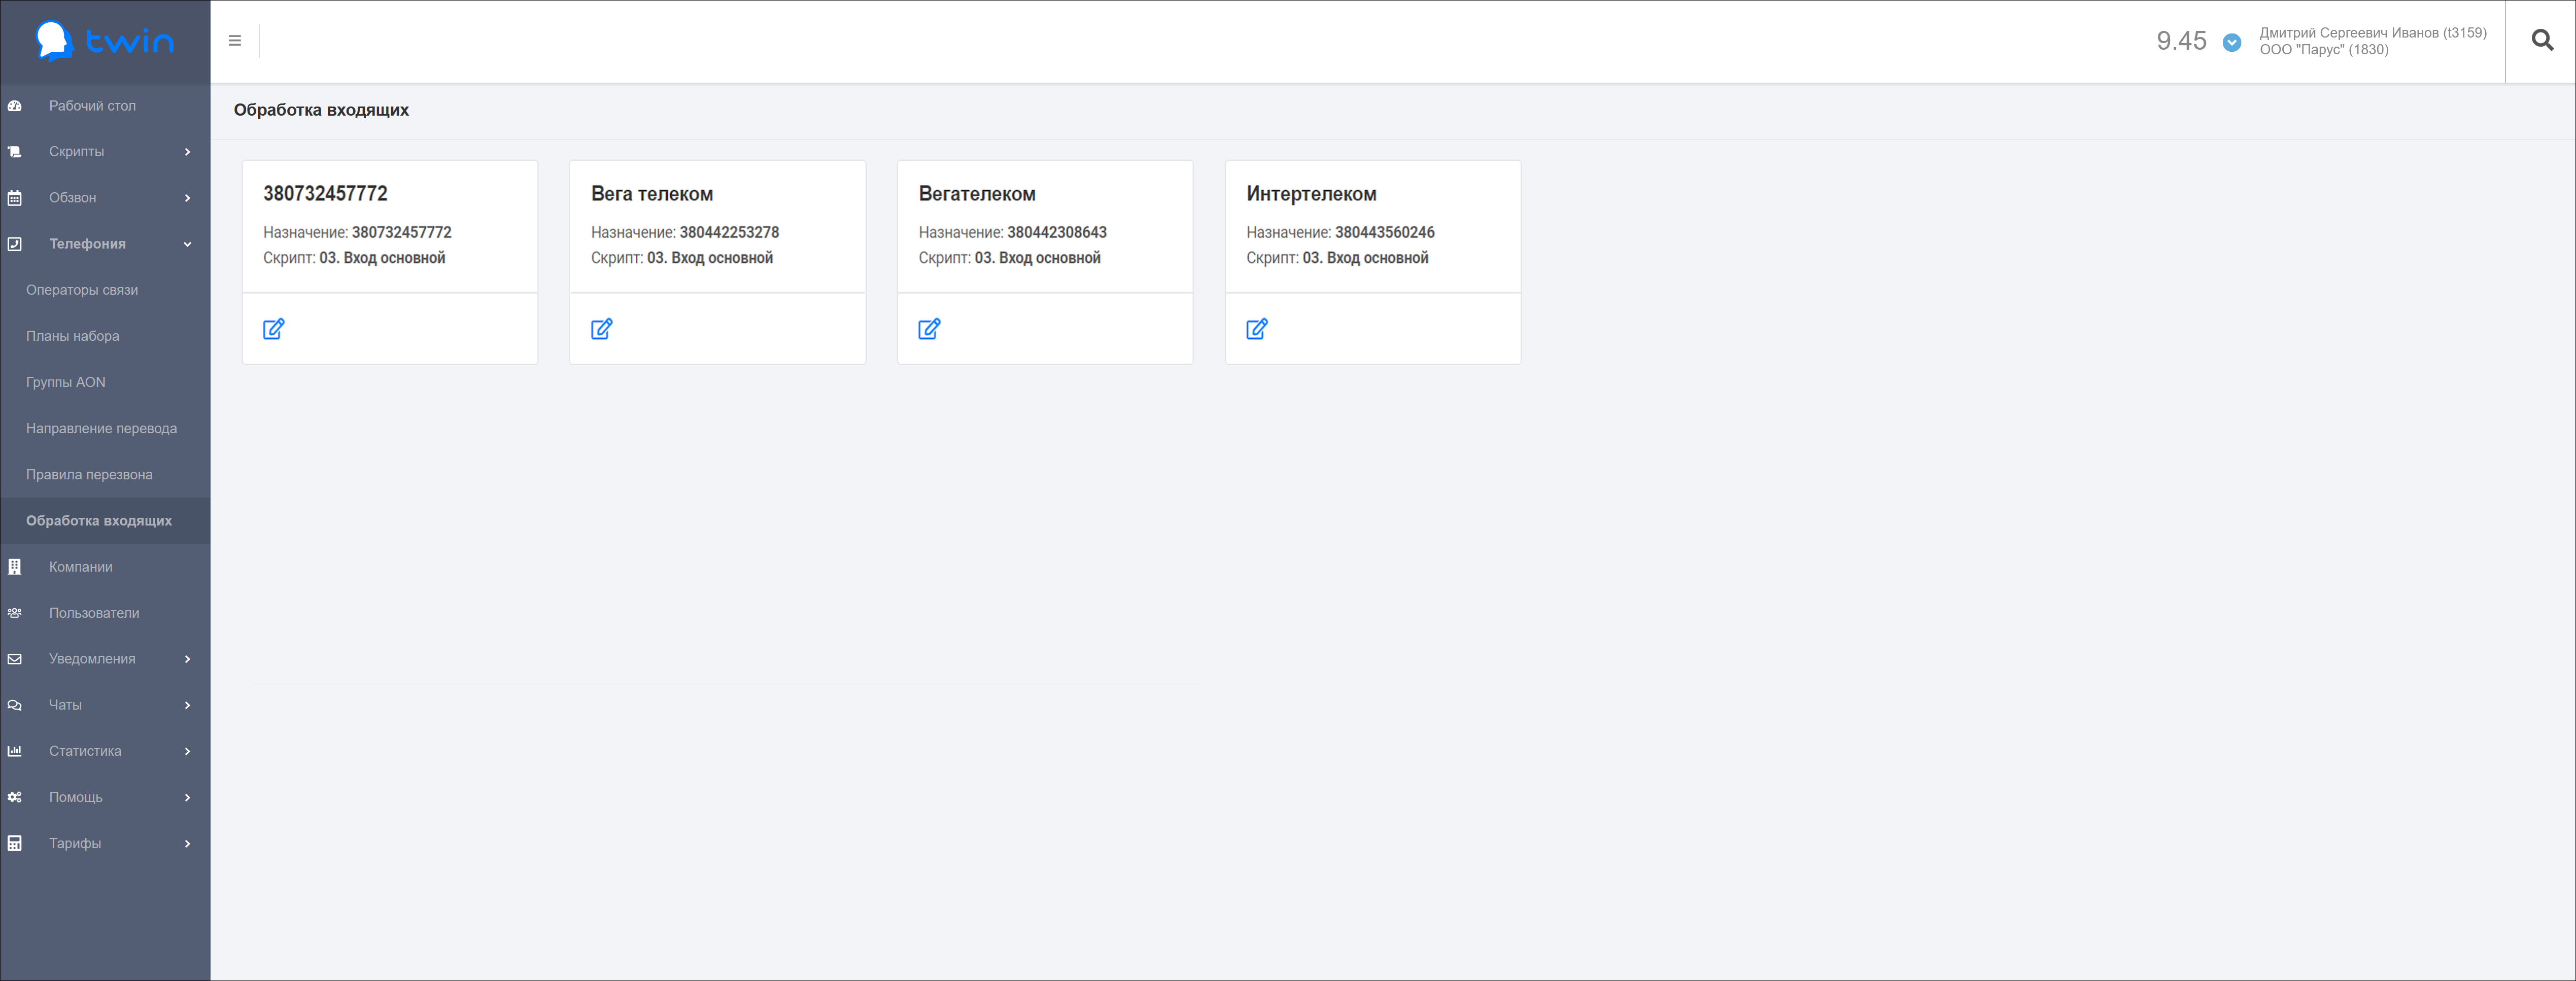The width and height of the screenshot is (2576, 981).
Task: Expand the Чаты submenu chevron
Action: point(187,705)
